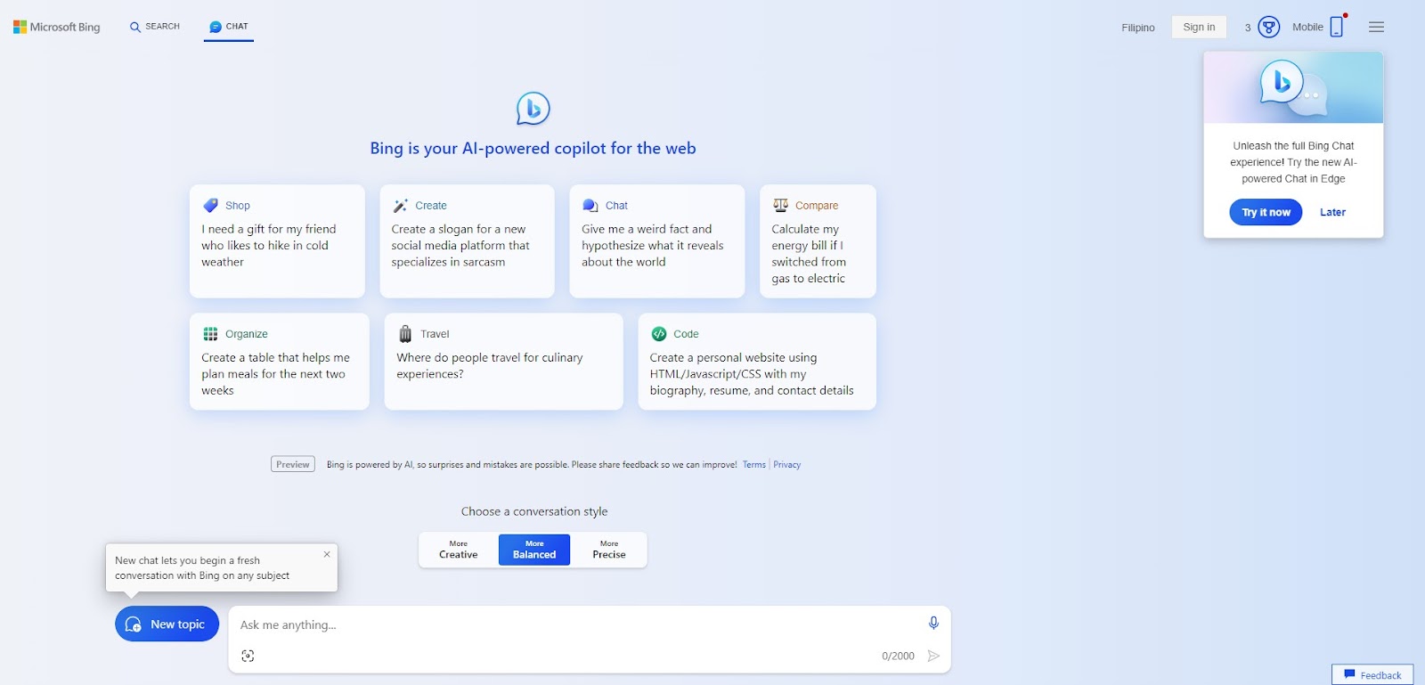Image resolution: width=1425 pixels, height=685 pixels.
Task: Select More Precise conversation style
Action: pos(609,550)
